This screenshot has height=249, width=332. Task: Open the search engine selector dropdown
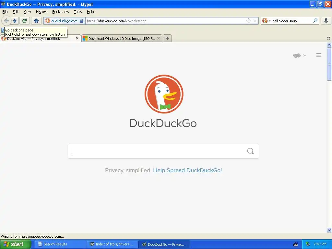[x=266, y=21]
